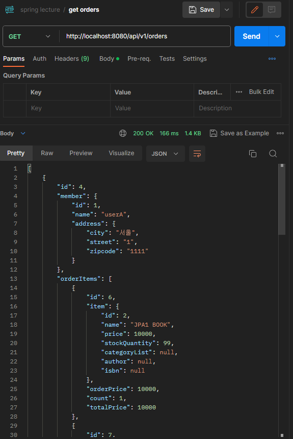The width and height of the screenshot is (293, 439).
Task: Open the JSON format dropdown
Action: click(x=165, y=154)
